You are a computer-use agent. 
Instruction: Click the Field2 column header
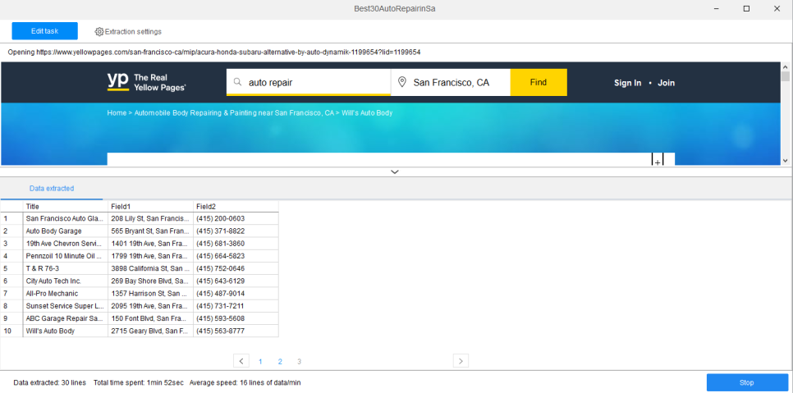point(236,206)
